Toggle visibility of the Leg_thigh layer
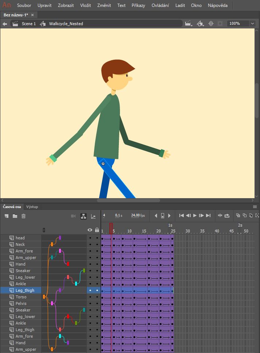 coord(90,290)
